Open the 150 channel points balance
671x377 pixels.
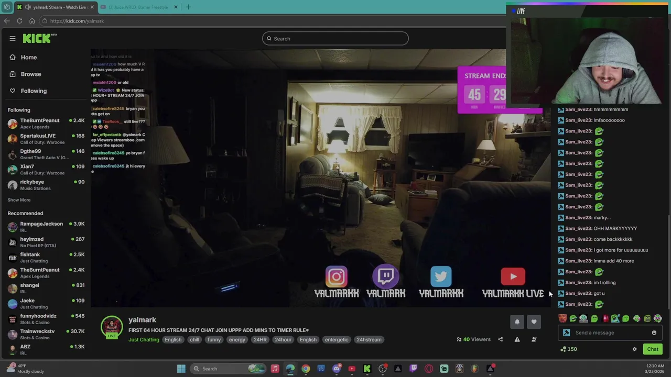pos(568,349)
